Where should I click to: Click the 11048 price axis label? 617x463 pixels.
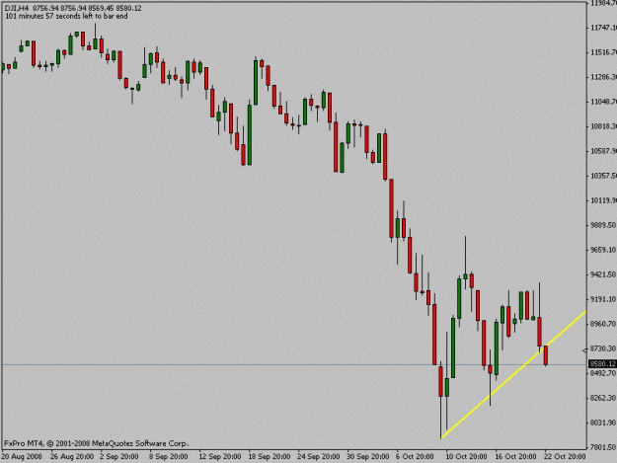(603, 102)
